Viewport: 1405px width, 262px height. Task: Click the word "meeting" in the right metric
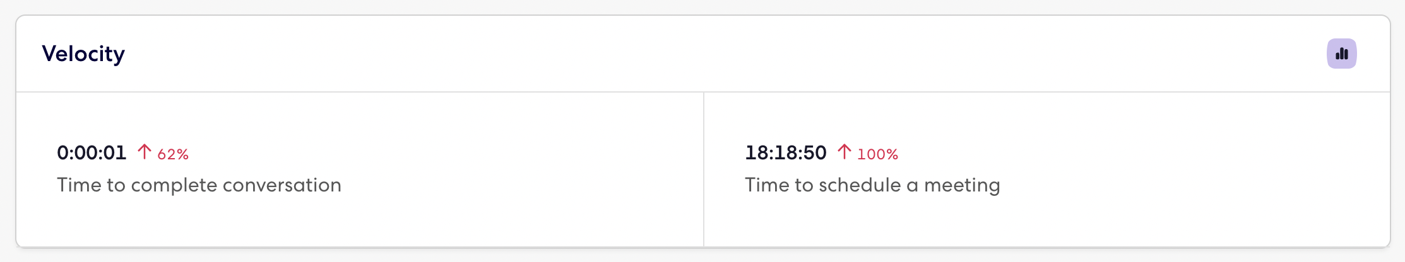(962, 186)
